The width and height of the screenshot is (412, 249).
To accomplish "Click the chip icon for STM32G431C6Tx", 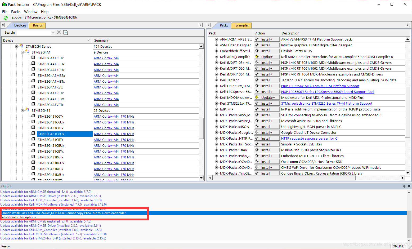I will pyautogui.click(x=33, y=116).
